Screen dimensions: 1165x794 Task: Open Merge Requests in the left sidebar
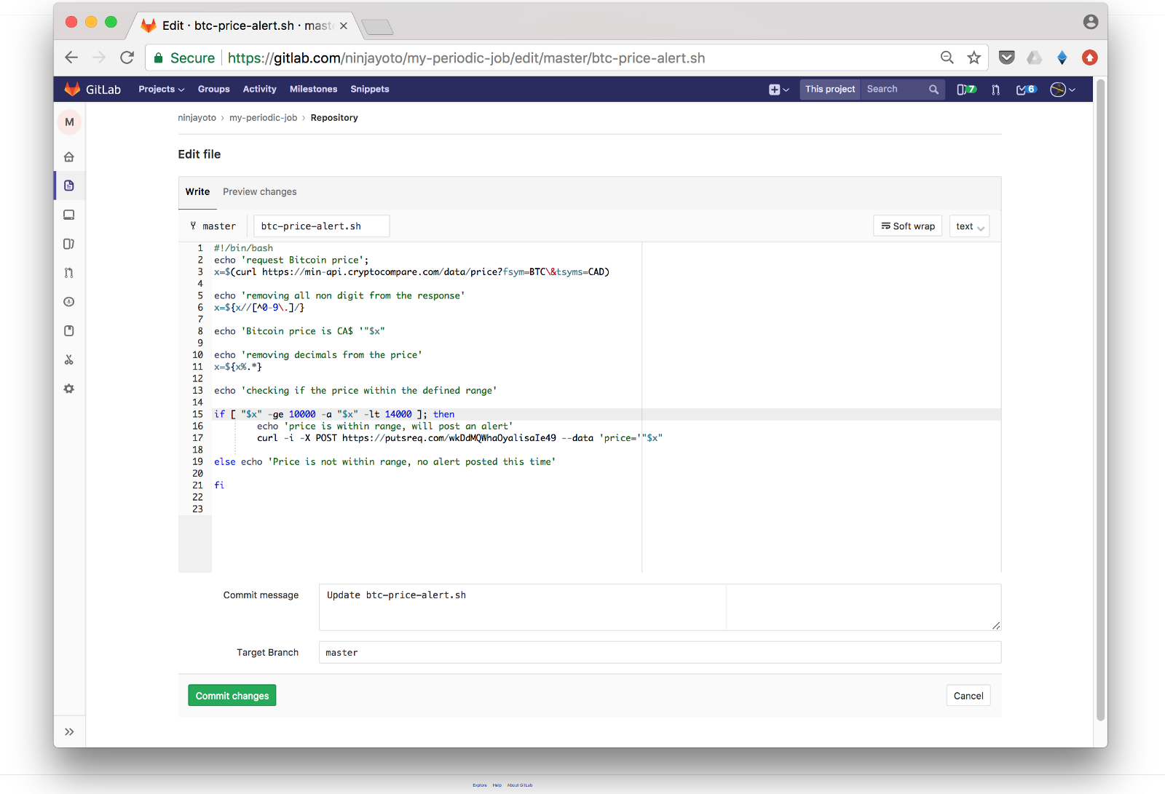pyautogui.click(x=69, y=273)
